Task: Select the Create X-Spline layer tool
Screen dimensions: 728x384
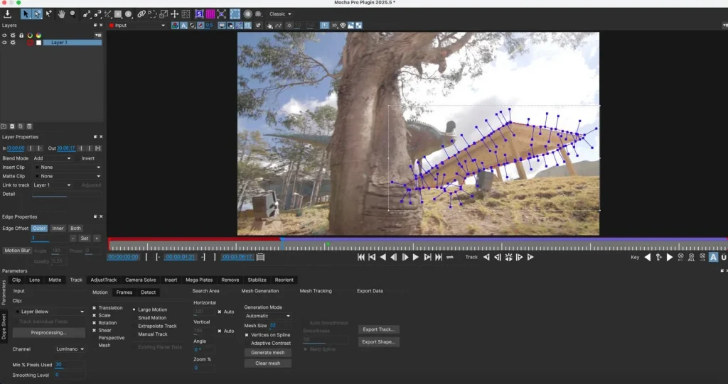Action: click(86, 14)
